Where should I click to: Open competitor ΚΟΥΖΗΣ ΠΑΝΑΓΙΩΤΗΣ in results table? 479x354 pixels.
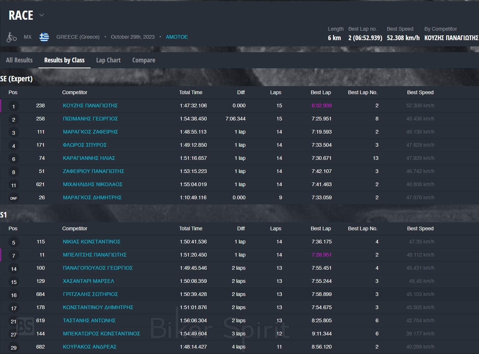[90, 105]
